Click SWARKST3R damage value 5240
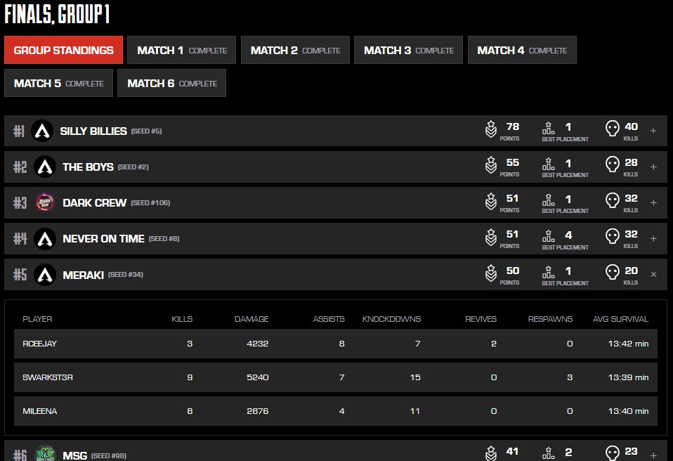 pyautogui.click(x=258, y=377)
